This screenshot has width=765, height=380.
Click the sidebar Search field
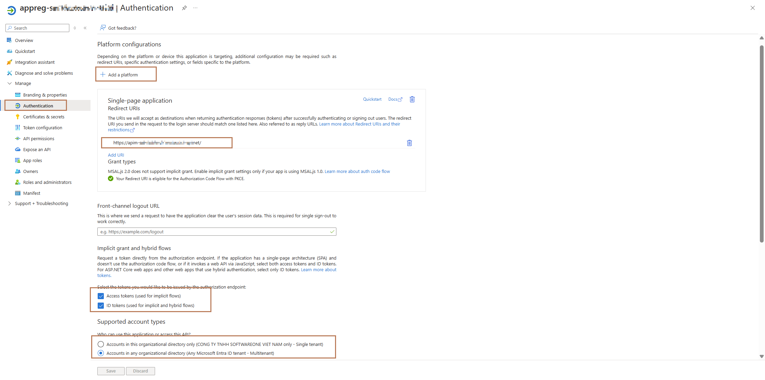tap(38, 28)
